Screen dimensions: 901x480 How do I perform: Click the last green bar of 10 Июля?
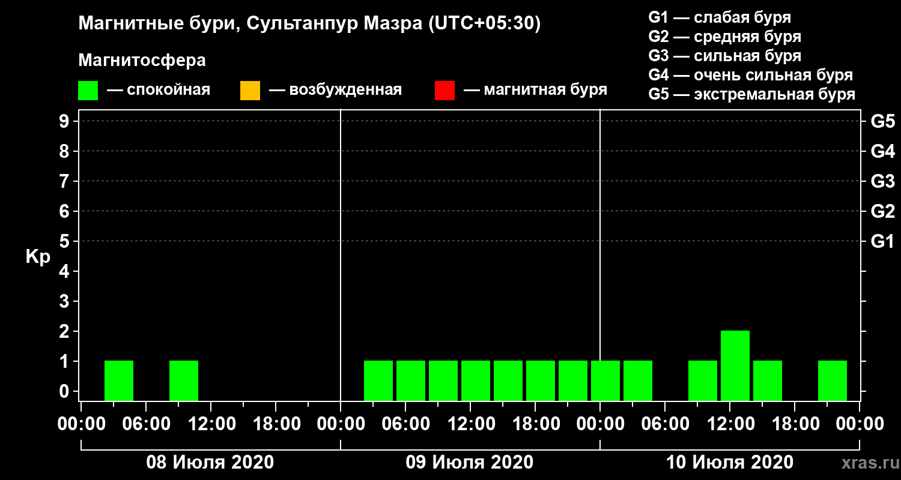pyautogui.click(x=833, y=380)
